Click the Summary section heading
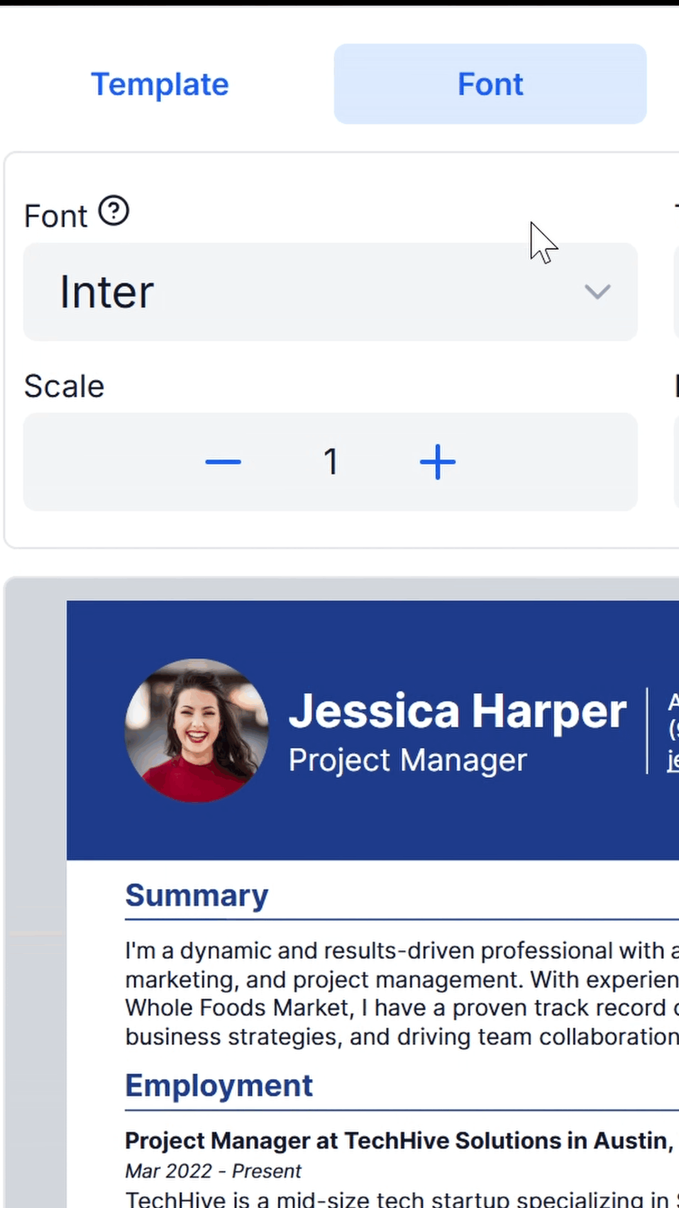The image size is (679, 1208). click(197, 895)
